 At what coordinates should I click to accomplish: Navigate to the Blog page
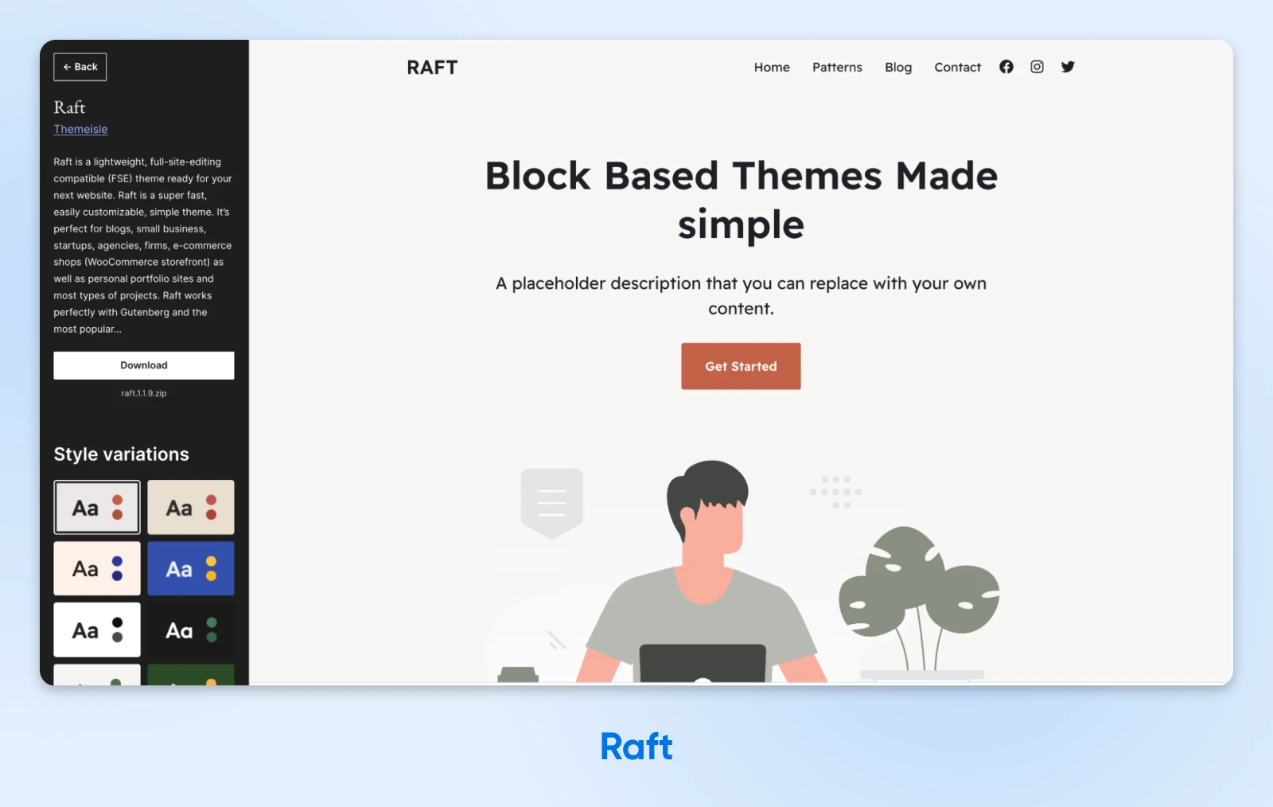pyautogui.click(x=898, y=68)
